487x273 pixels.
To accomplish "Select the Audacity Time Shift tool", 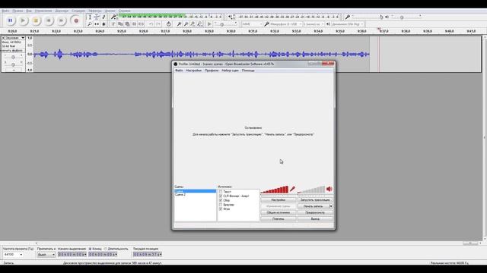I will [x=97, y=24].
